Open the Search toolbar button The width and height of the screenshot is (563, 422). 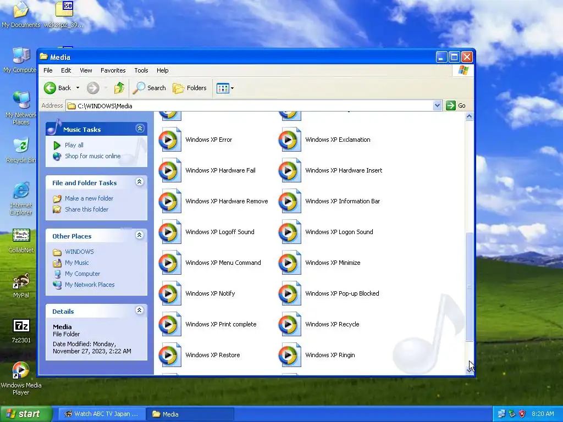click(x=150, y=88)
